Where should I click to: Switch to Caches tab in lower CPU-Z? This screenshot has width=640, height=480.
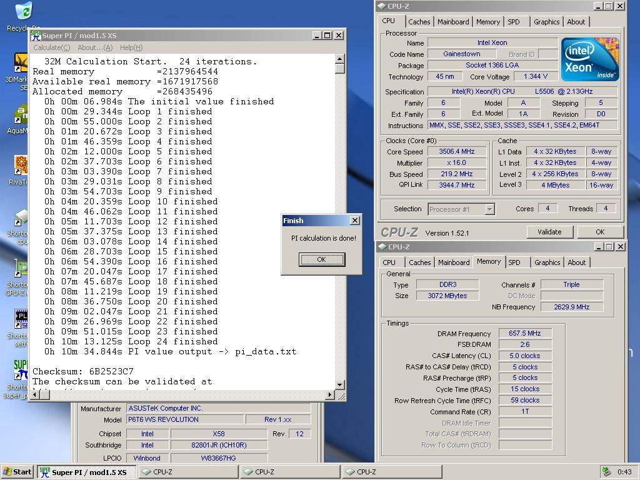420,262
